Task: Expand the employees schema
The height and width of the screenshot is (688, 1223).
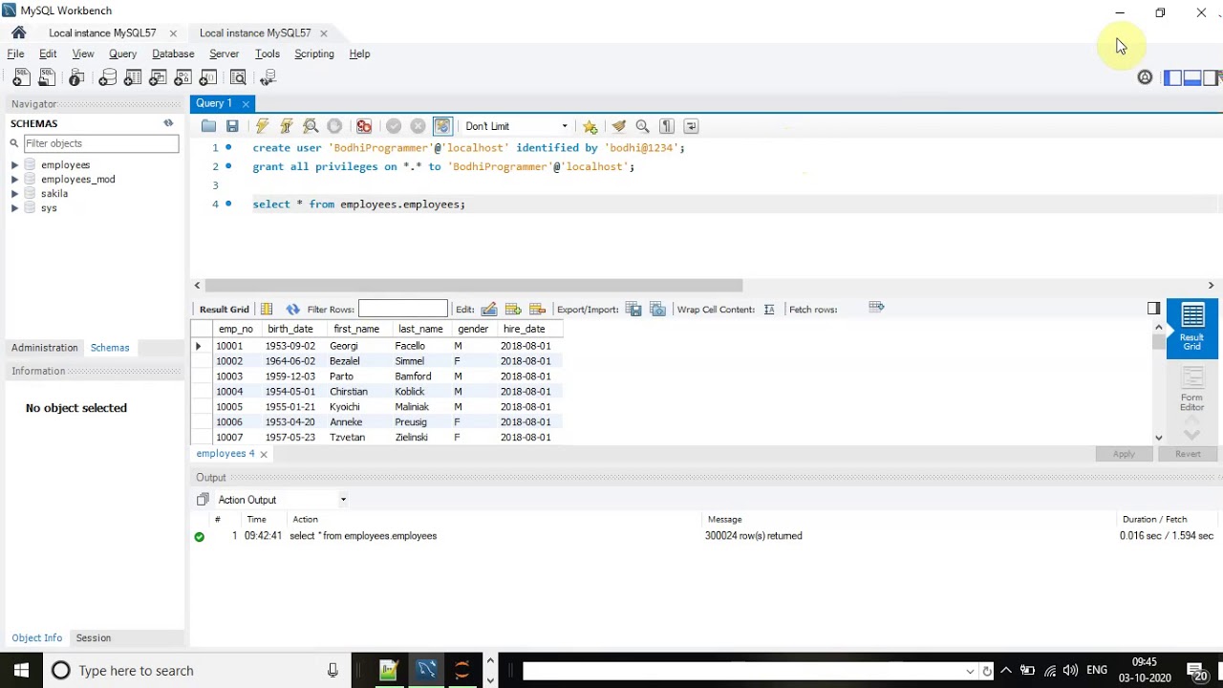Action: click(14, 165)
